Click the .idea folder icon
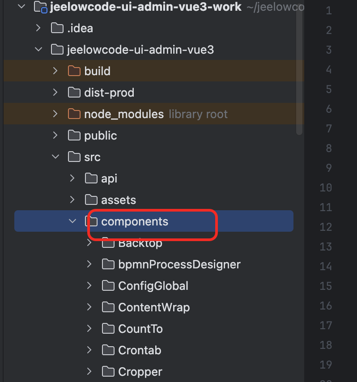 coord(57,28)
